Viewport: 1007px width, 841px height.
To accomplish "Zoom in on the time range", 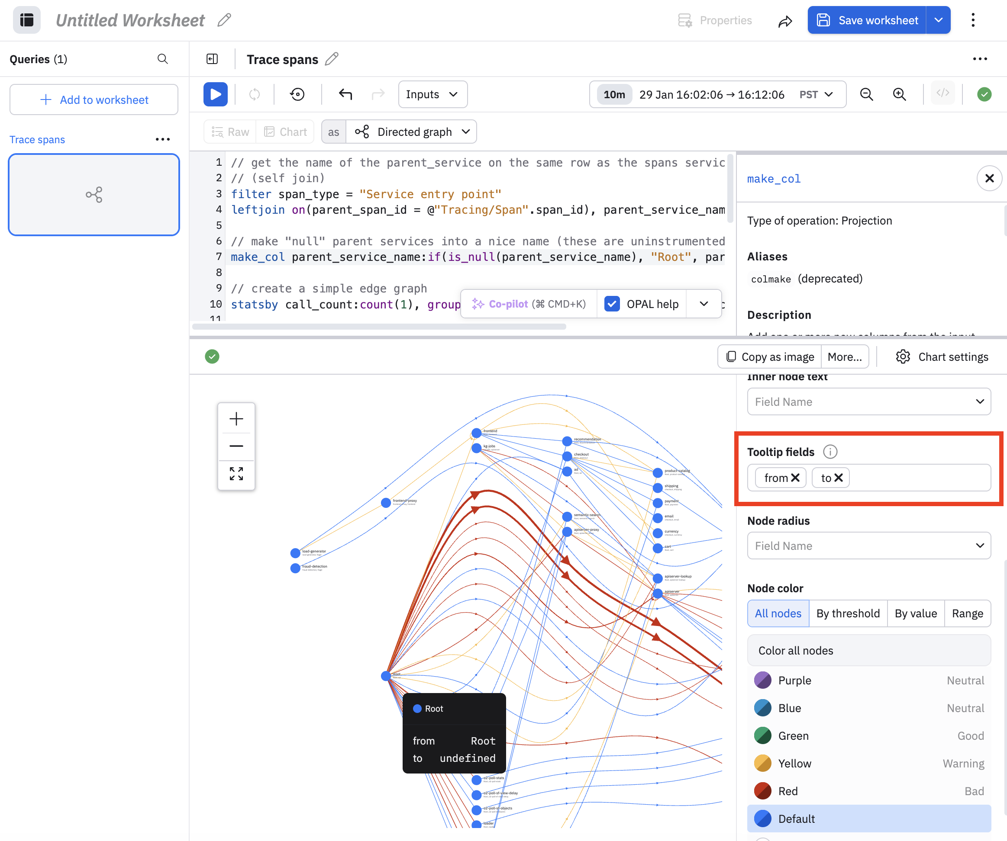I will (x=899, y=94).
